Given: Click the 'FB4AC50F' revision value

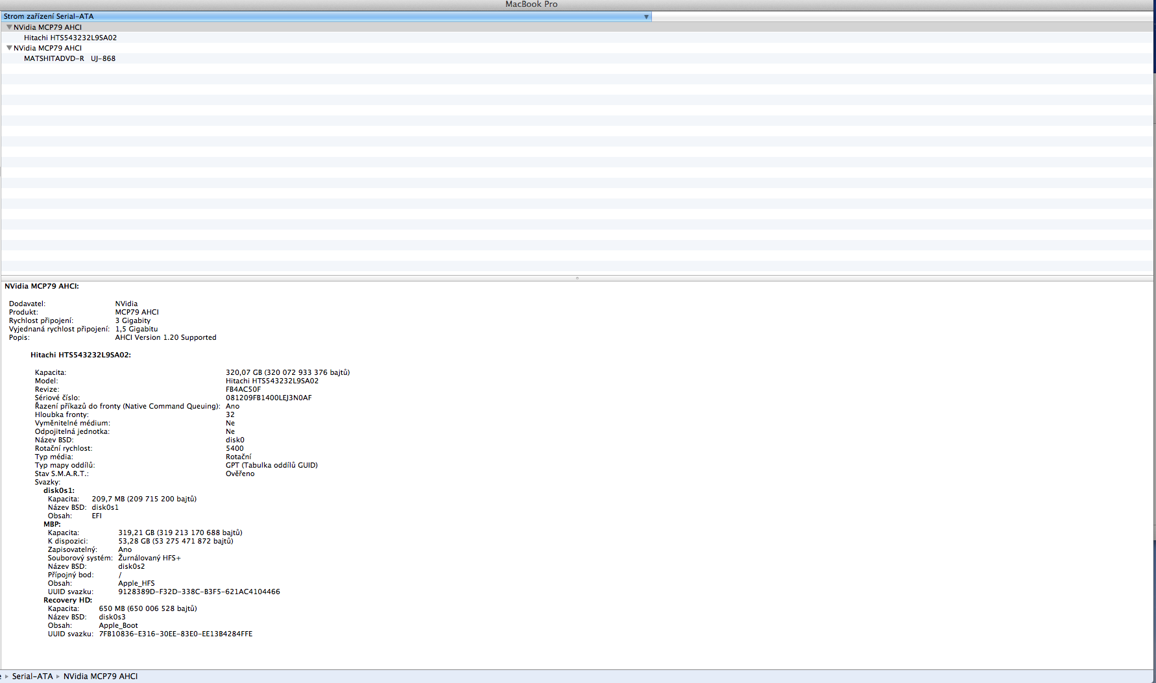Looking at the screenshot, I should [x=243, y=389].
